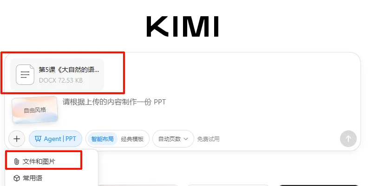Click the dark template card at the bottom right

319,185
